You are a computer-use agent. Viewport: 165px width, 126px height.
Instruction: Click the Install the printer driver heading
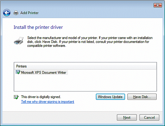pyautogui.click(x=38, y=27)
